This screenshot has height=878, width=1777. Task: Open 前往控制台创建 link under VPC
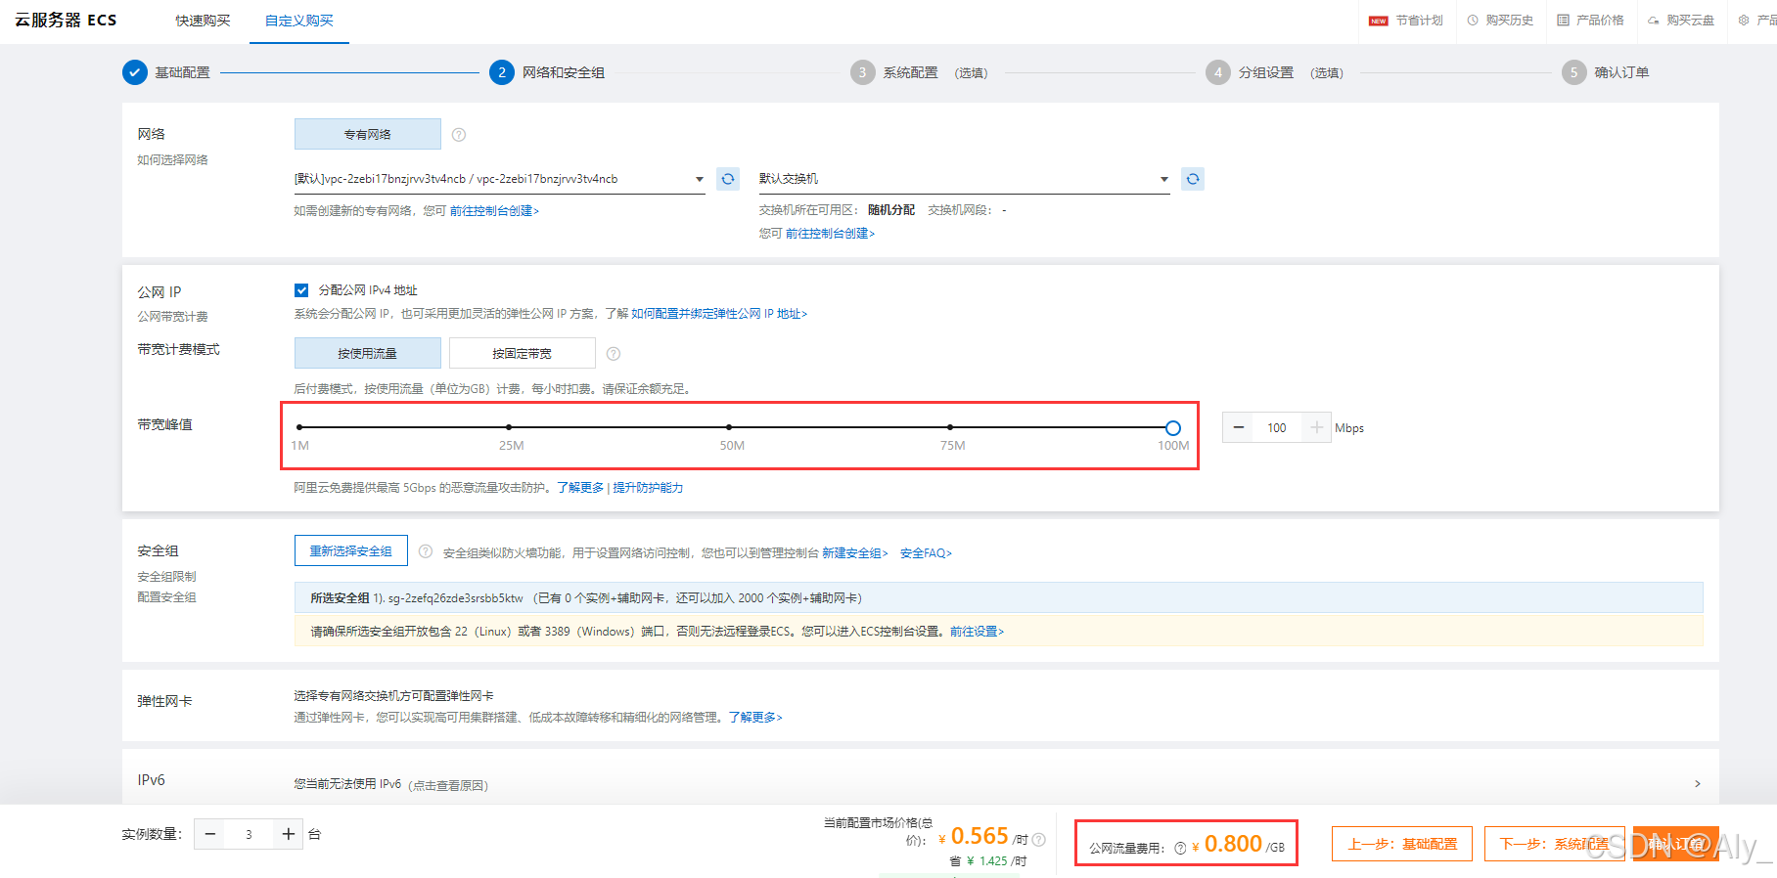(x=494, y=211)
